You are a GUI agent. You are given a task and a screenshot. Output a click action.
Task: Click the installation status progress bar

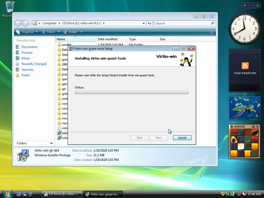point(132,93)
